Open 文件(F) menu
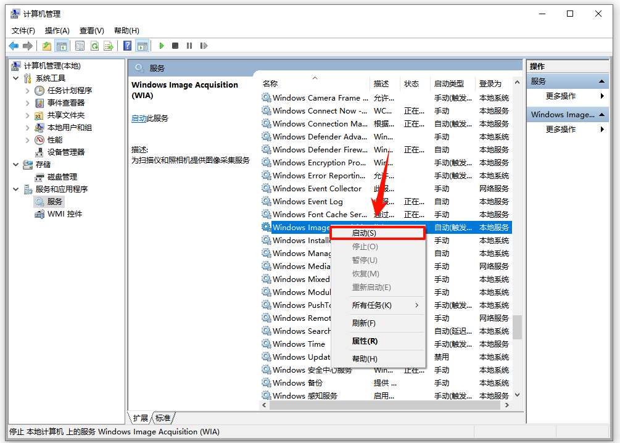The width and height of the screenshot is (620, 443). [x=23, y=31]
